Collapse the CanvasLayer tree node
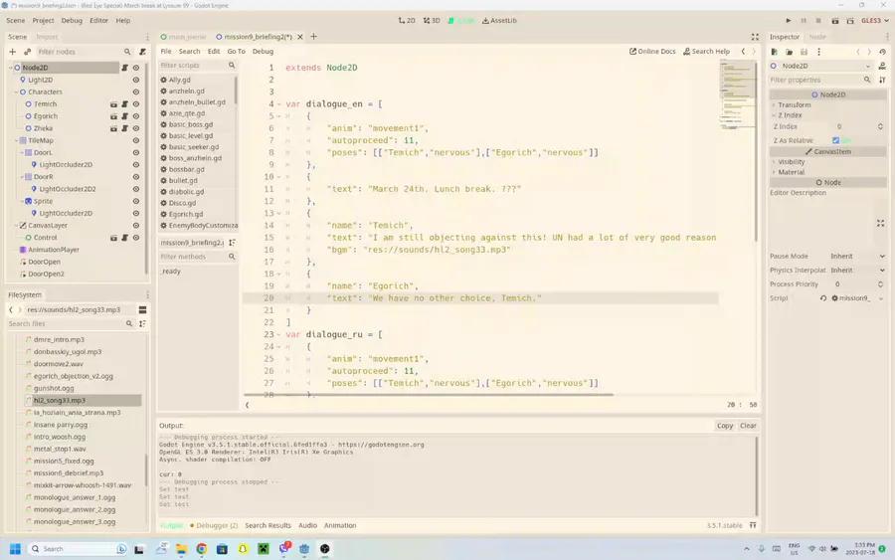The width and height of the screenshot is (895, 560). tap(16, 226)
